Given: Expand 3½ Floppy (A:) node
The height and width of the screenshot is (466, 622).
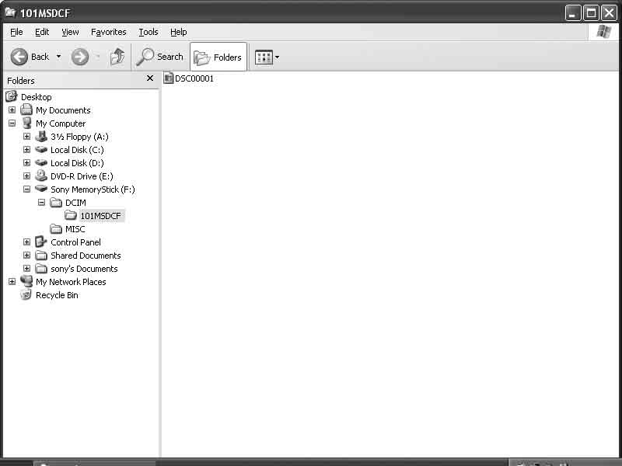Looking at the screenshot, I should pos(26,137).
